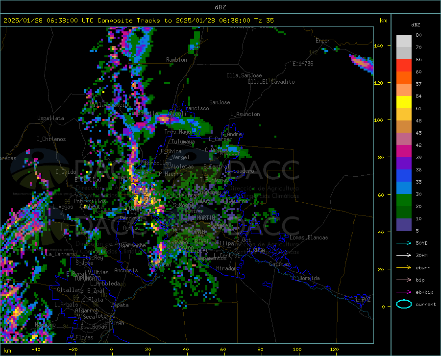Click the 'C_Guido' map label

coord(66,172)
